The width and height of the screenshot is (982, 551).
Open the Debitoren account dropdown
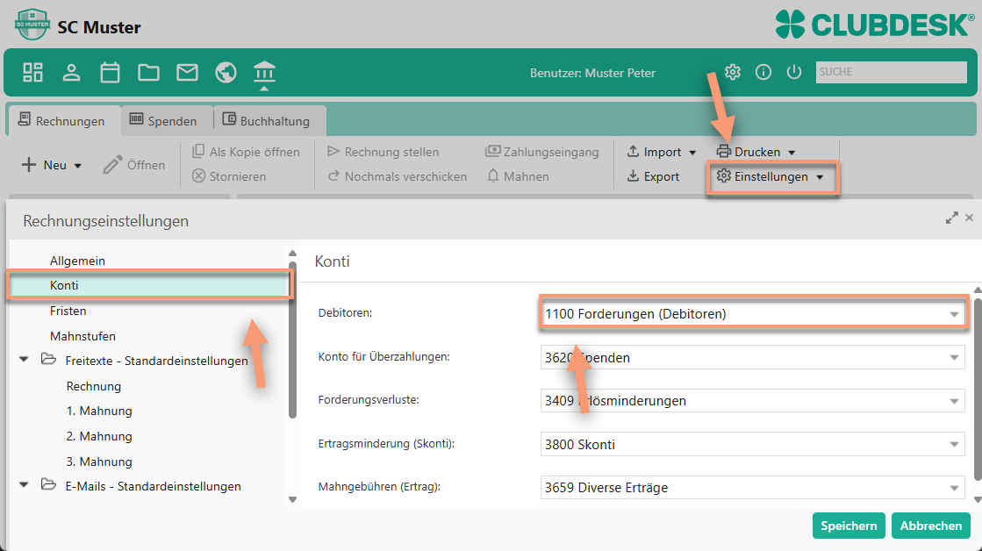click(x=954, y=314)
